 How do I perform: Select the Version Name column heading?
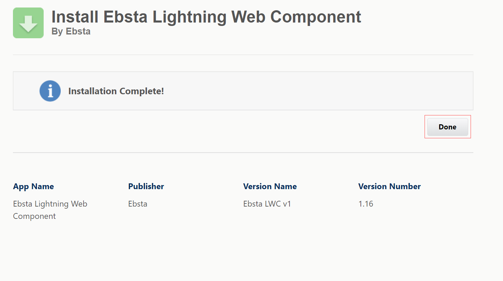click(270, 186)
